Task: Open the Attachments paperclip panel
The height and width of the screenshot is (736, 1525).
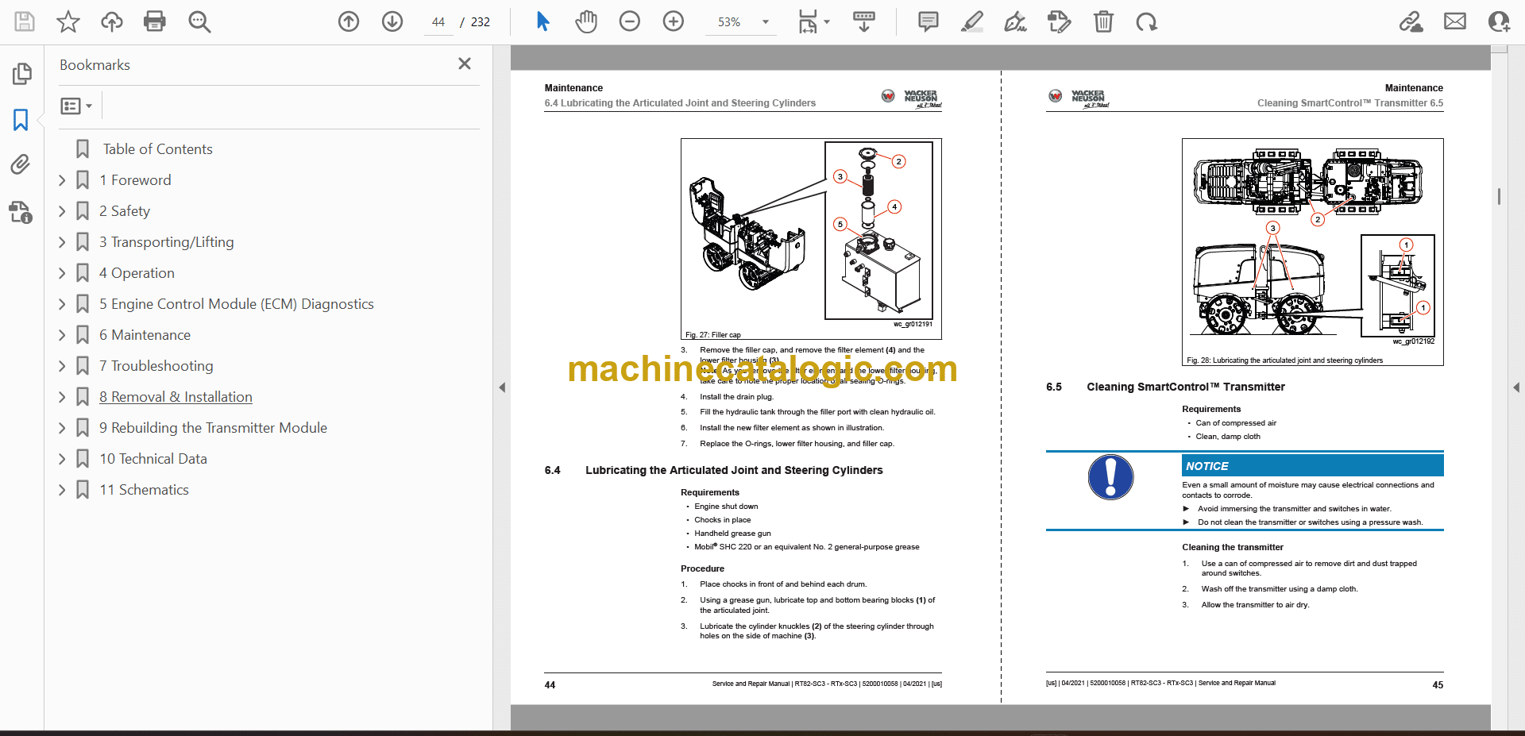Action: click(21, 164)
